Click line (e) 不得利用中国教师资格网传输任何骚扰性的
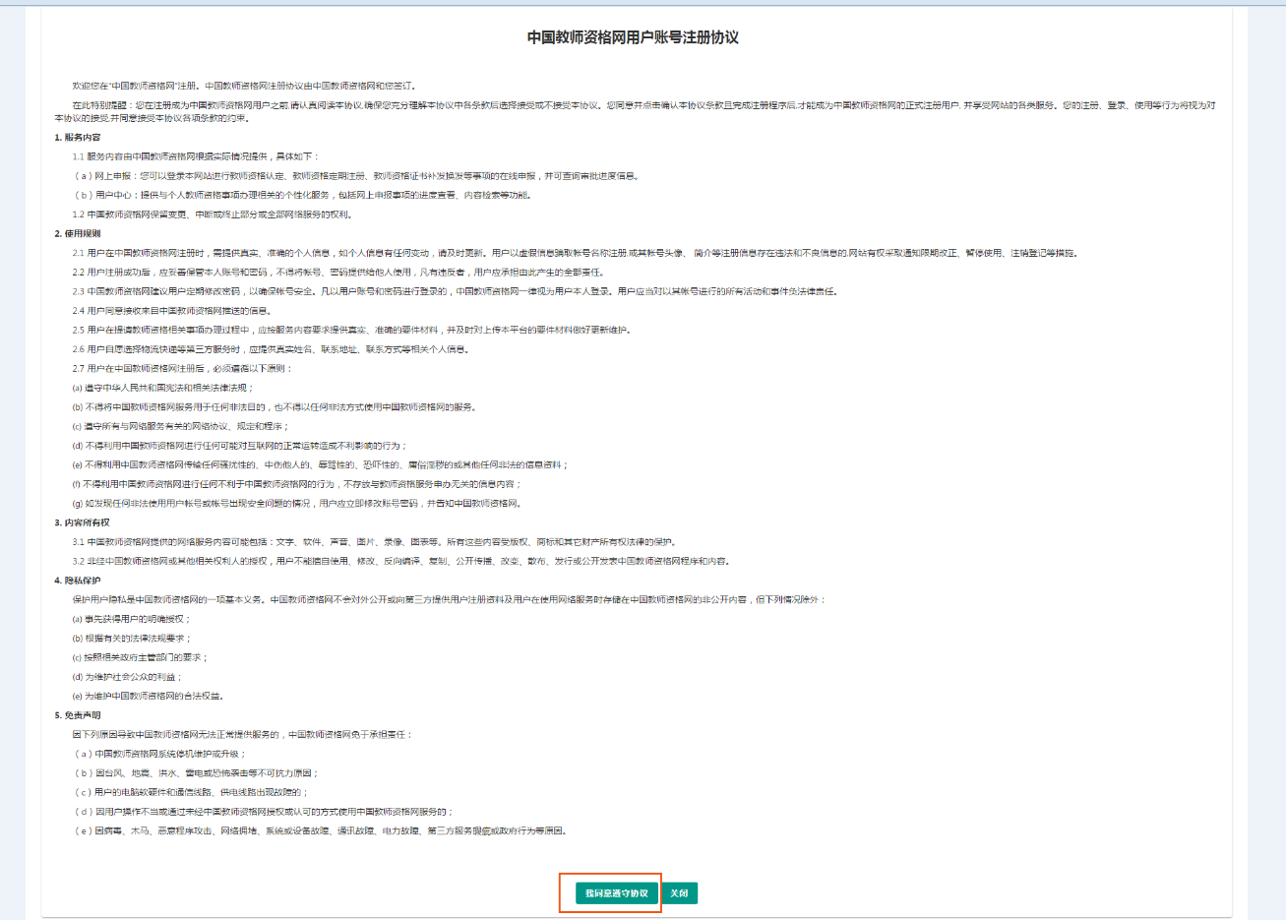The image size is (1286, 920). (320, 464)
